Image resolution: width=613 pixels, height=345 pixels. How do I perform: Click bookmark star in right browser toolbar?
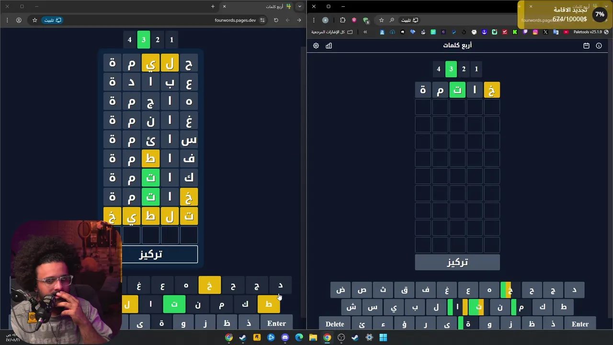click(x=381, y=20)
